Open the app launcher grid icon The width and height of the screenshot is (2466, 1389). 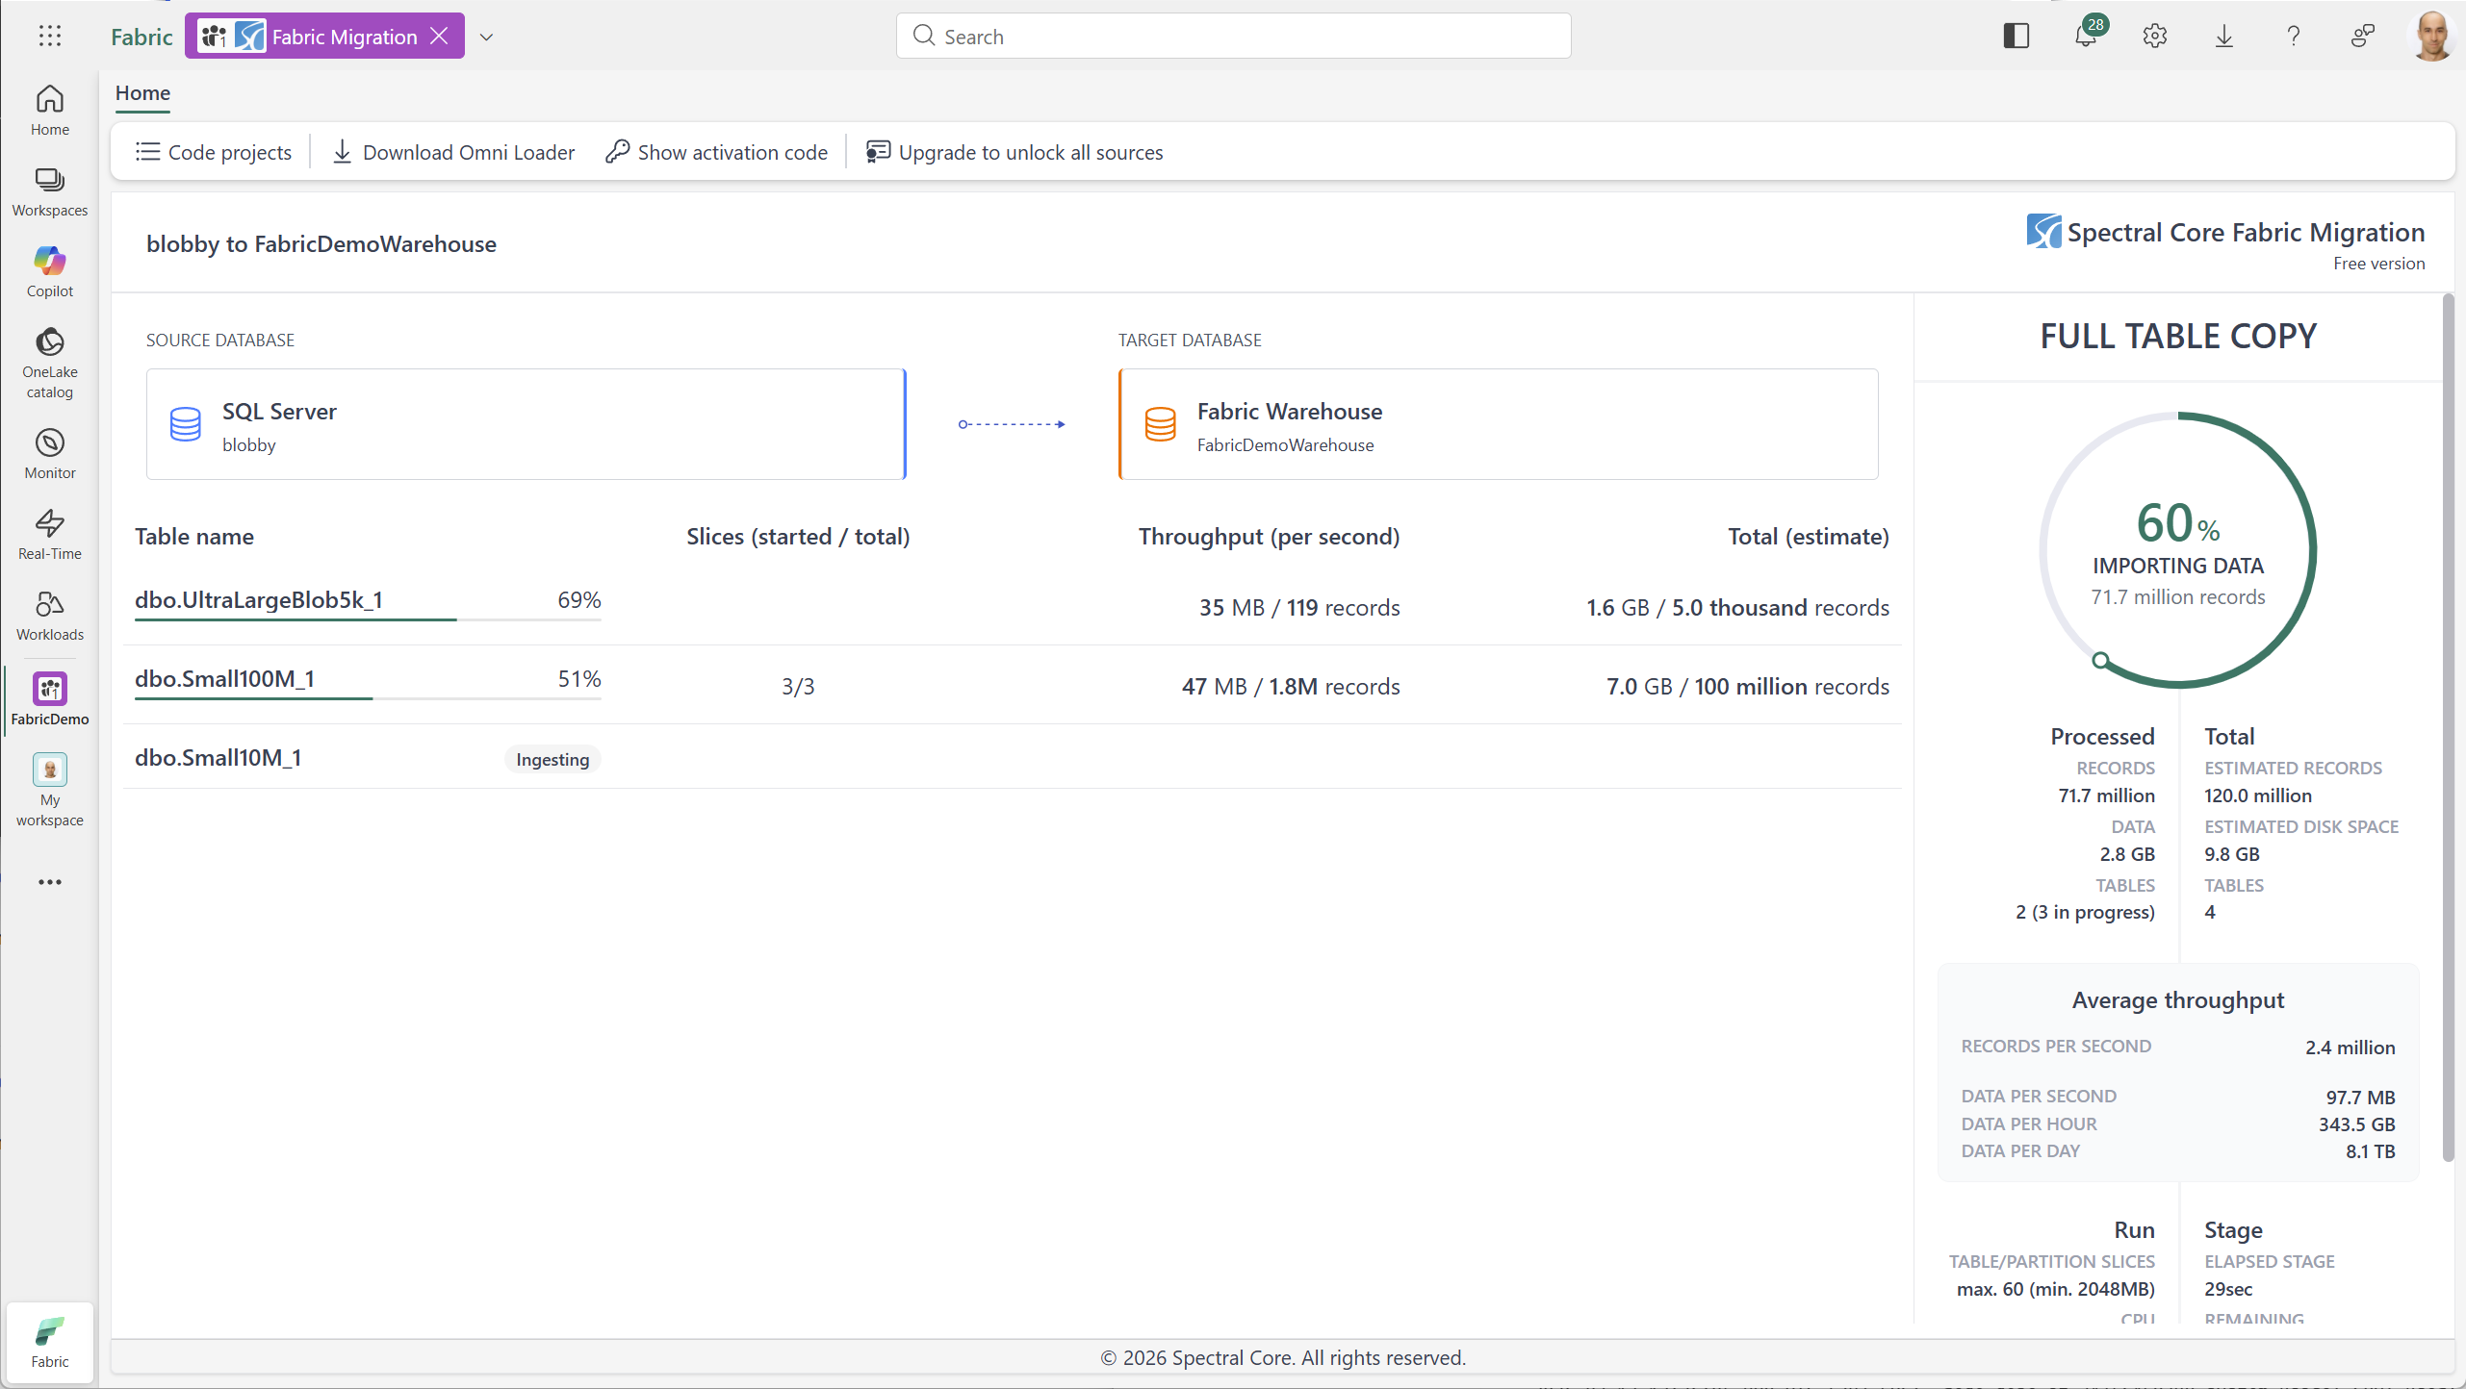pyautogui.click(x=50, y=37)
